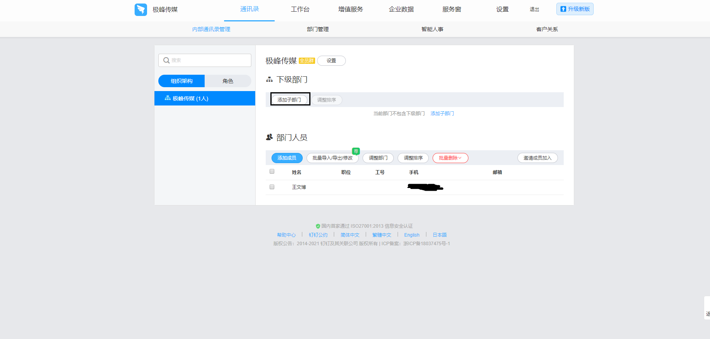Screen dimensions: 710x339
Task: Click the 调整部门 button
Action: pos(378,158)
